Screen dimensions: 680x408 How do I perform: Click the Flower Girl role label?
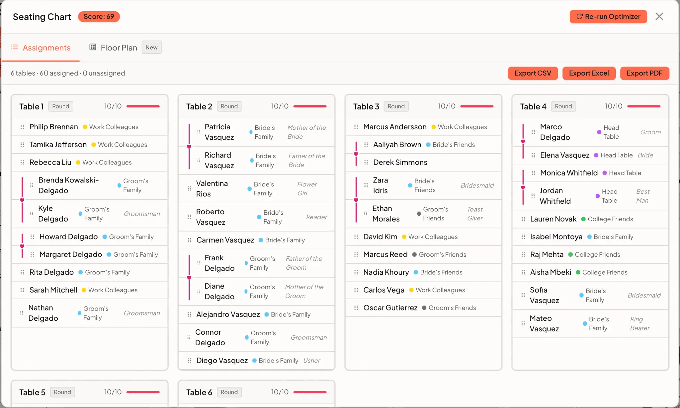tap(307, 188)
